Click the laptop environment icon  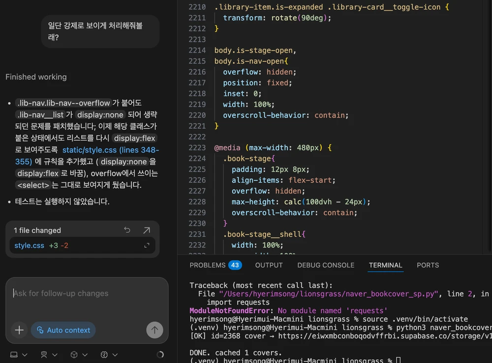(x=14, y=355)
